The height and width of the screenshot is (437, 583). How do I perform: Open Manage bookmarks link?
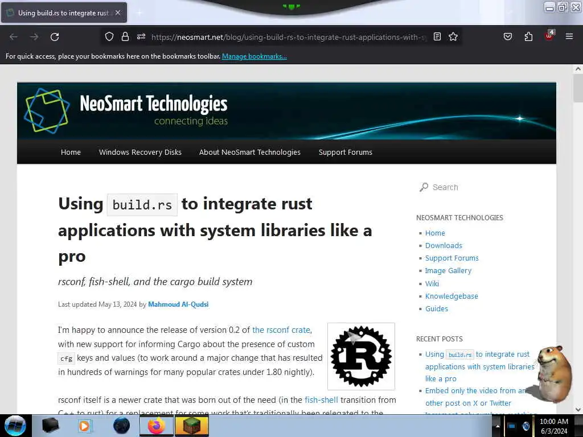point(254,56)
